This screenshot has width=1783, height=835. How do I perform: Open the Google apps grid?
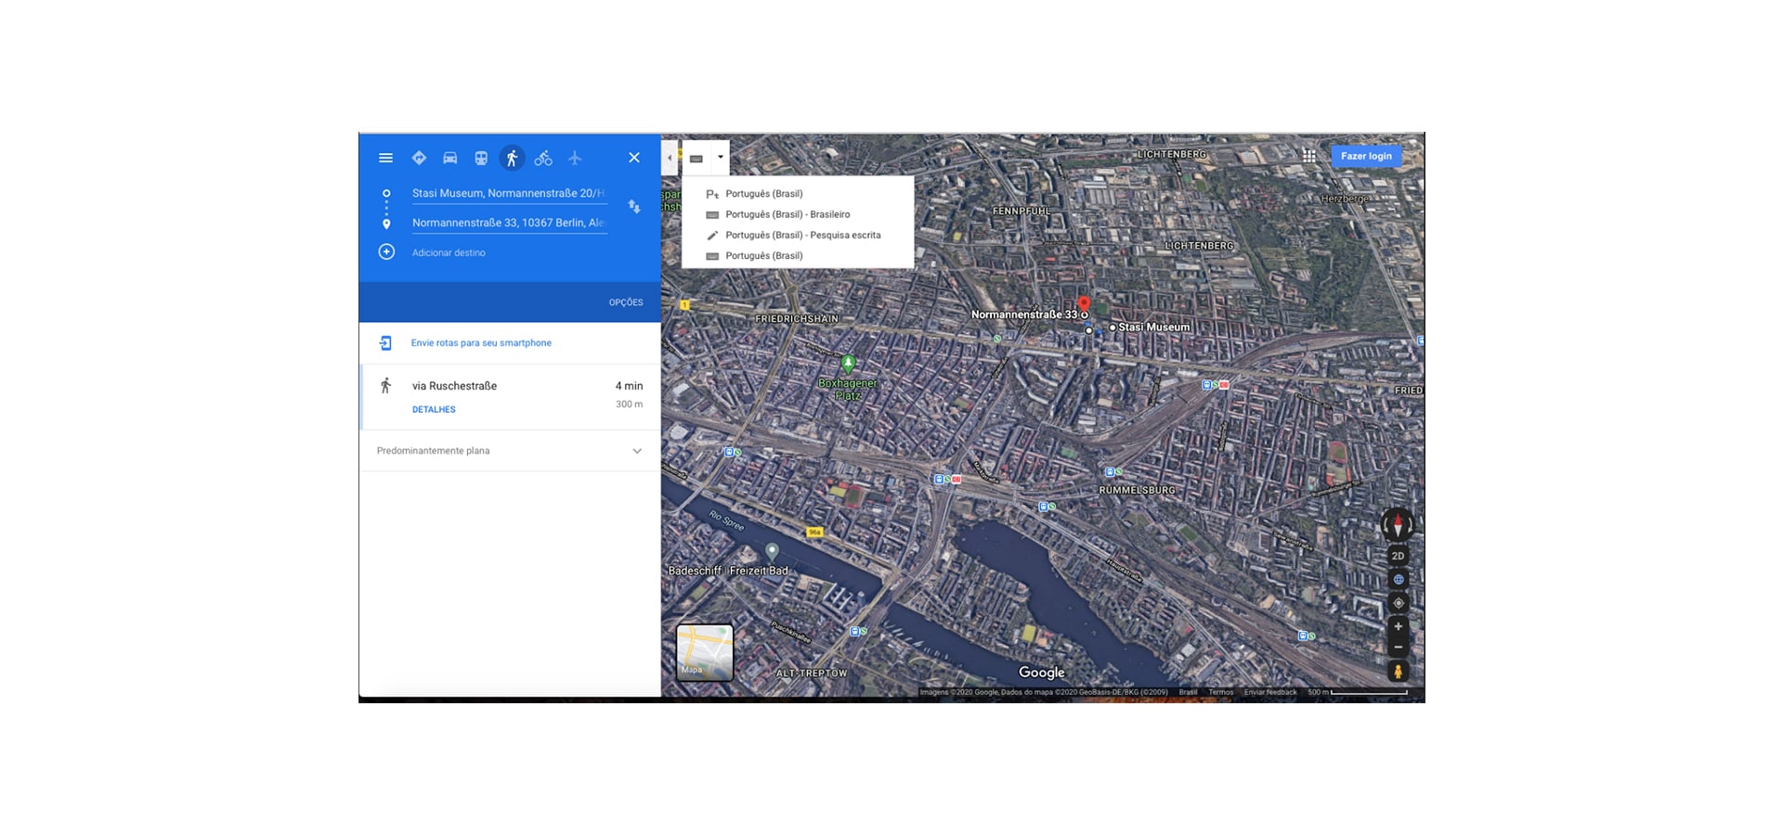1308,156
